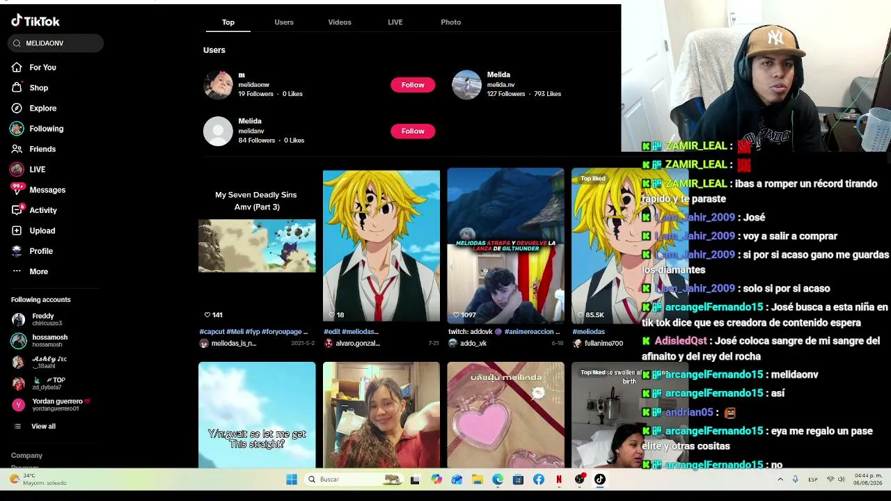Click the Windows taskbar Buscar search box

(x=354, y=479)
